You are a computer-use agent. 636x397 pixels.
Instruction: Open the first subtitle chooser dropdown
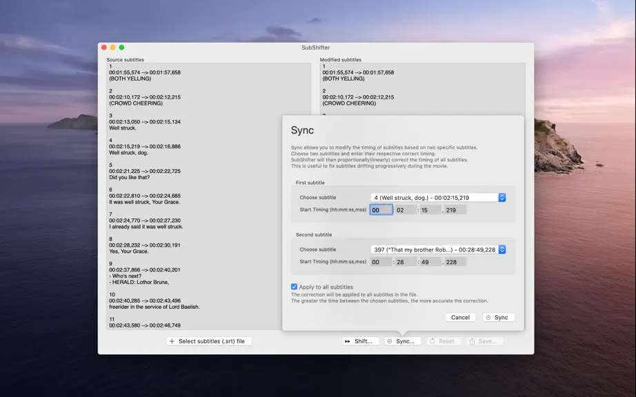(438, 198)
